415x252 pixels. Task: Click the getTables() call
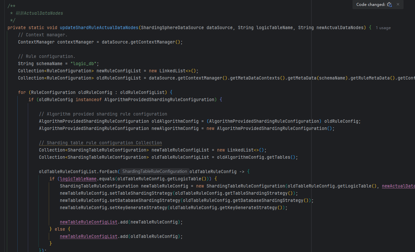pyautogui.click(x=279, y=157)
